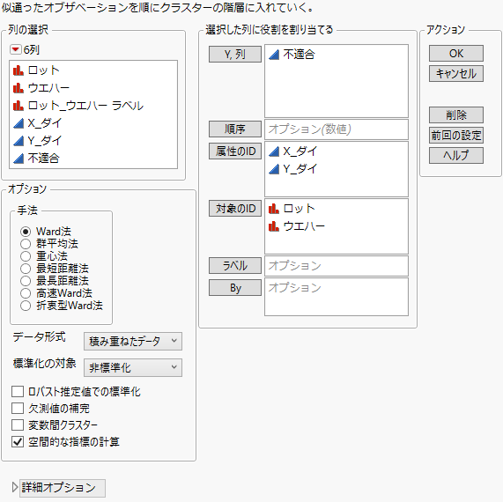The image size is (503, 502).
Task: Click the ラベル role button
Action: 235,266
